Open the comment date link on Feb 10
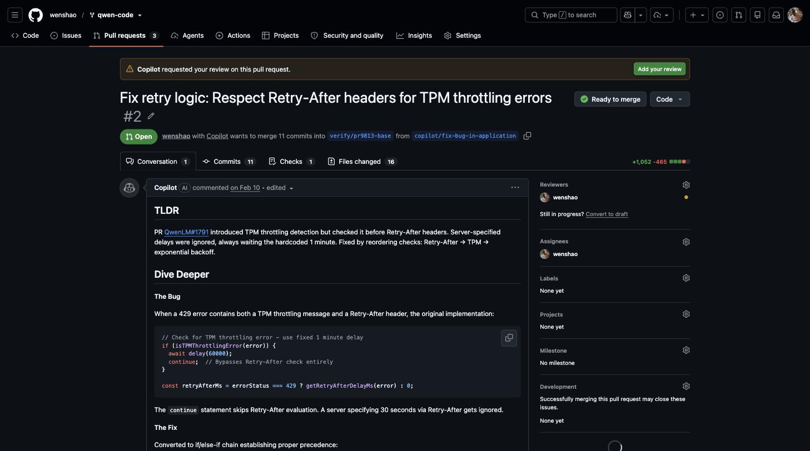The height and width of the screenshot is (451, 810). [x=245, y=188]
